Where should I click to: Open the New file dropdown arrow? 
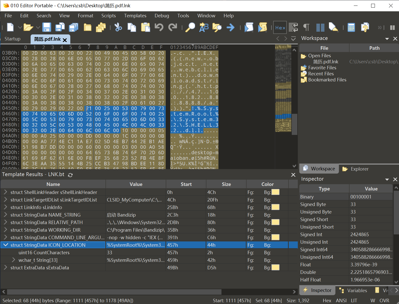tap(20, 27)
